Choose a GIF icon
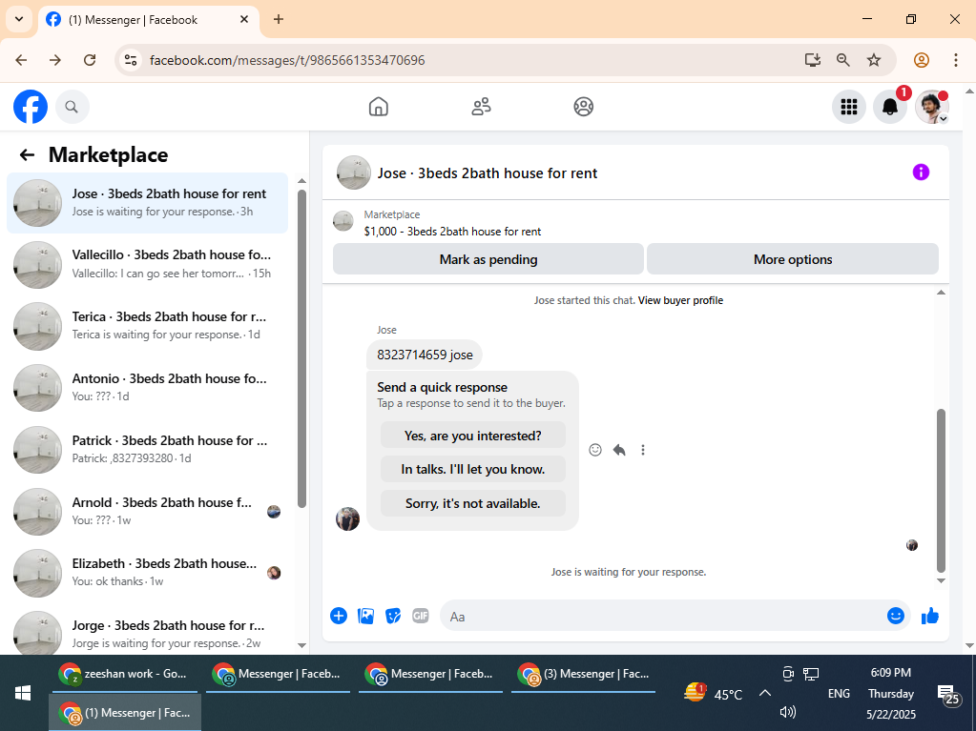This screenshot has width=976, height=731. tap(420, 616)
